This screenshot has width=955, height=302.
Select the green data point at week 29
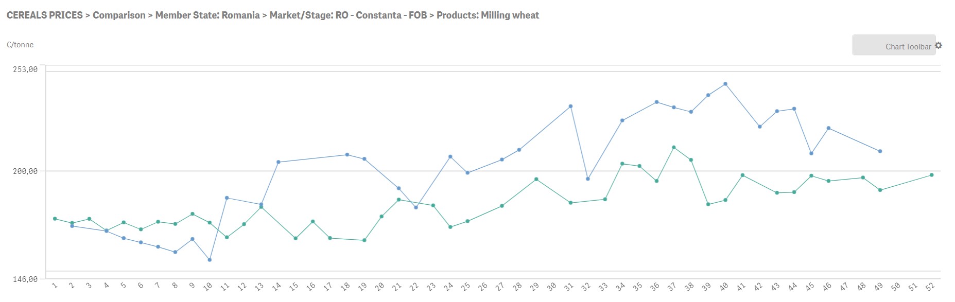pos(536,180)
